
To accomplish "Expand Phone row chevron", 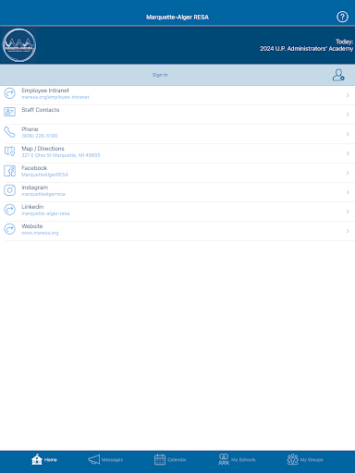I will (x=348, y=134).
